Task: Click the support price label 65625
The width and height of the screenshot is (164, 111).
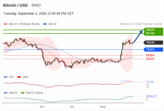Action: click(x=150, y=59)
